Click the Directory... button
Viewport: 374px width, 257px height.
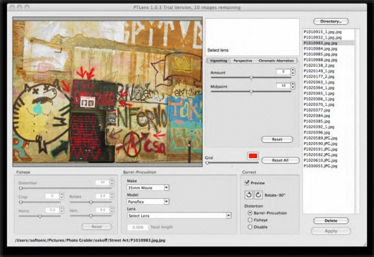click(331, 22)
